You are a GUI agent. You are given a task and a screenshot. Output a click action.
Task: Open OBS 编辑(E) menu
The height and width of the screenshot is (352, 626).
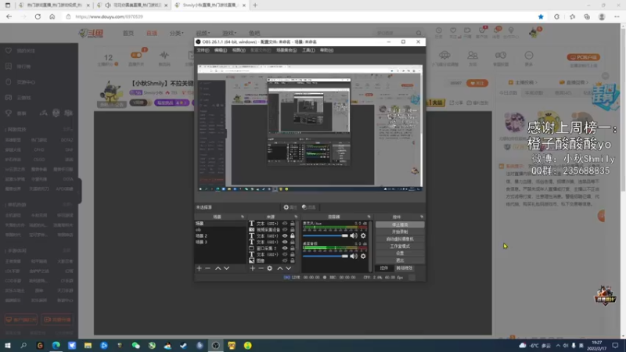tap(221, 50)
